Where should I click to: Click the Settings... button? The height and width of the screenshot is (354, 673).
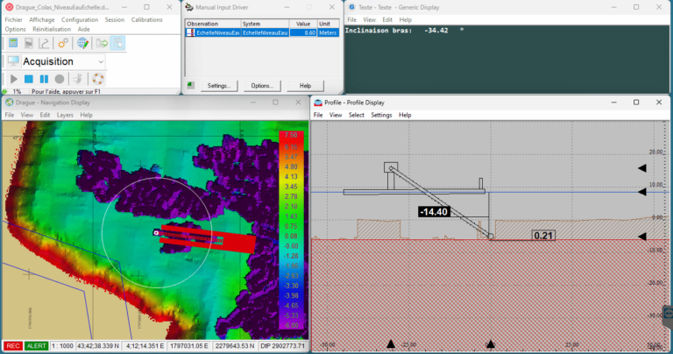coord(218,86)
